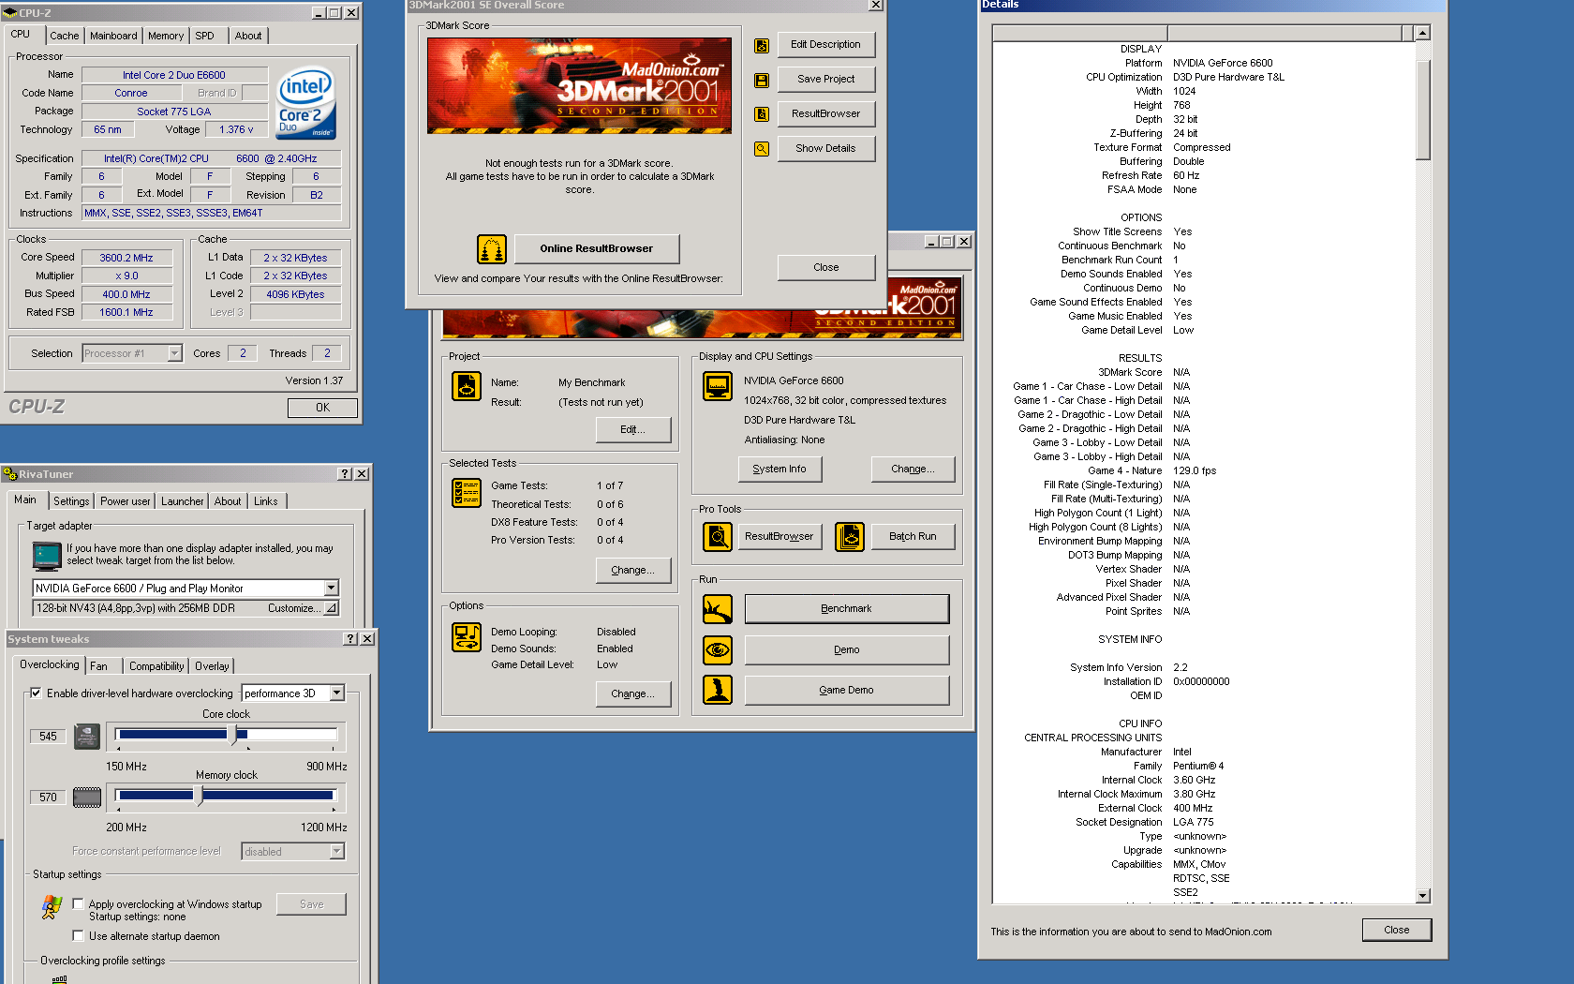Image resolution: width=1574 pixels, height=984 pixels.
Task: Click the System Info button
Action: click(x=780, y=470)
